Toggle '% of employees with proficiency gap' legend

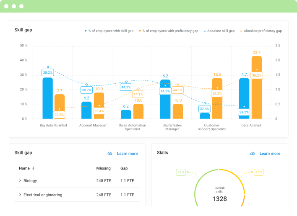tap(169, 31)
